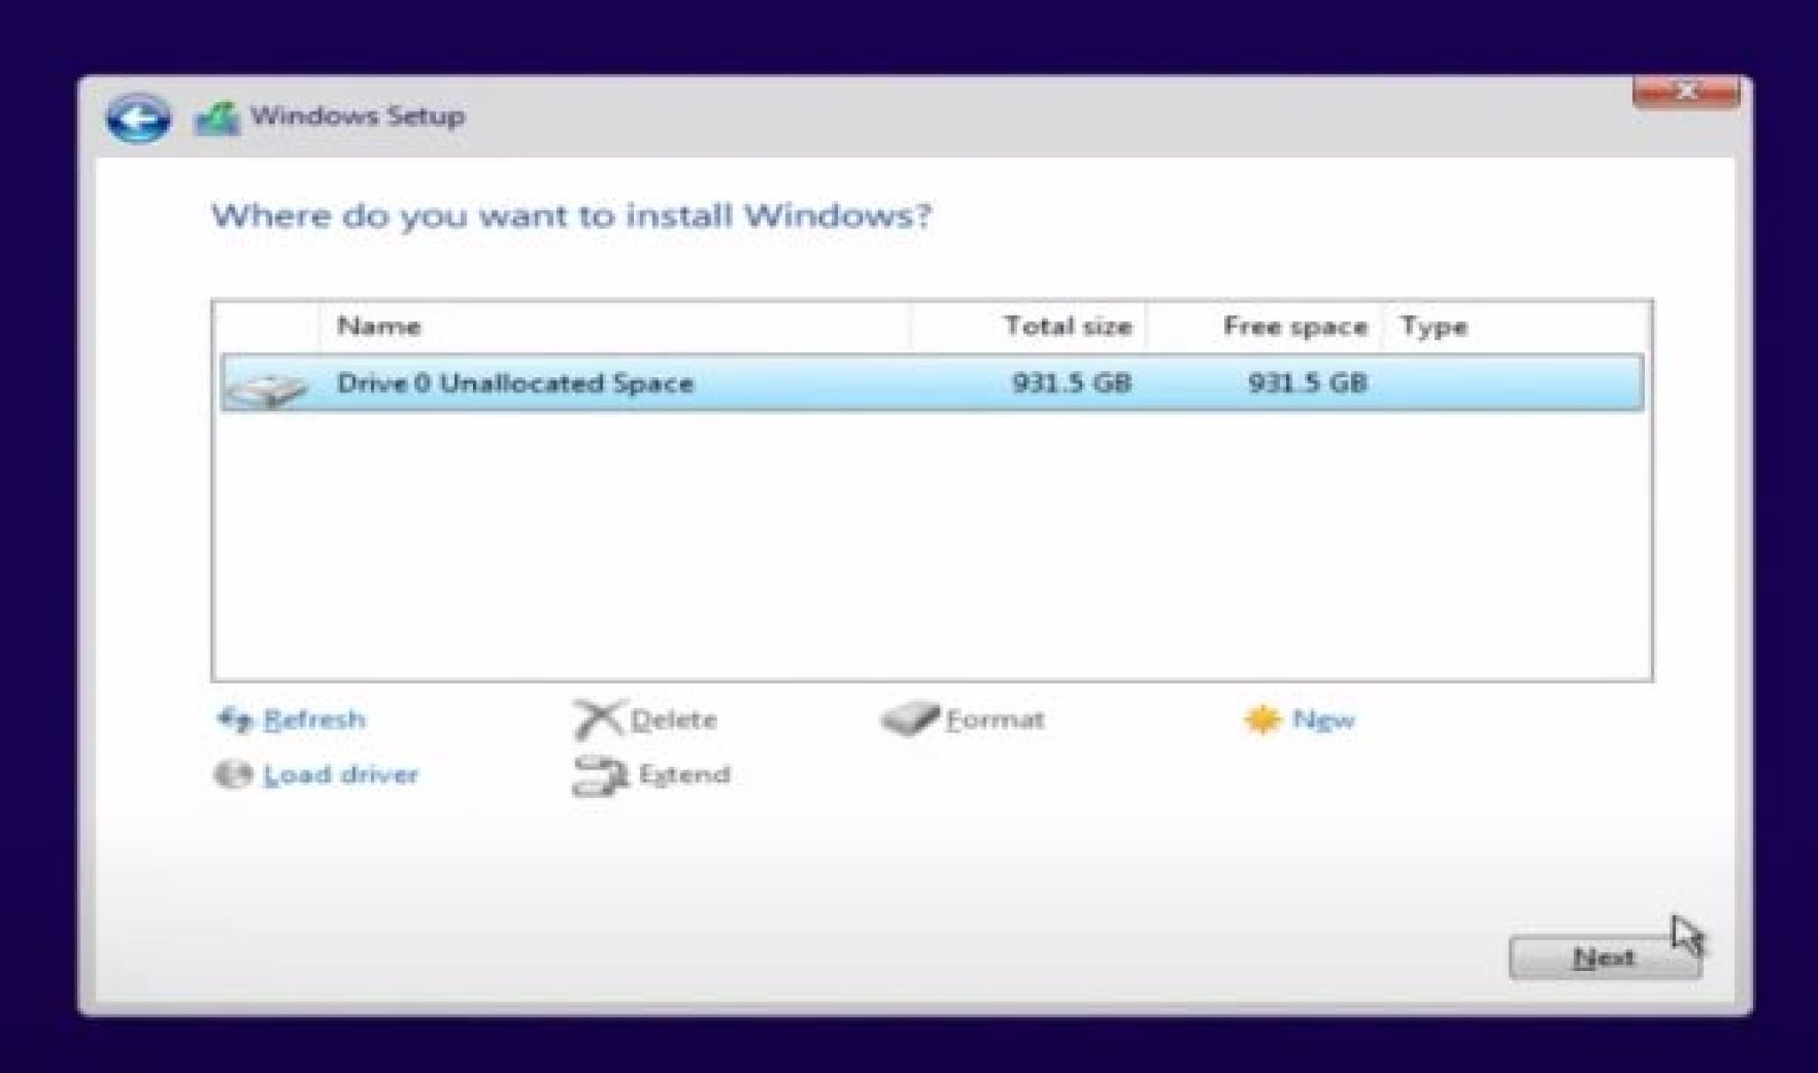Sort by the Name column header

379,327
